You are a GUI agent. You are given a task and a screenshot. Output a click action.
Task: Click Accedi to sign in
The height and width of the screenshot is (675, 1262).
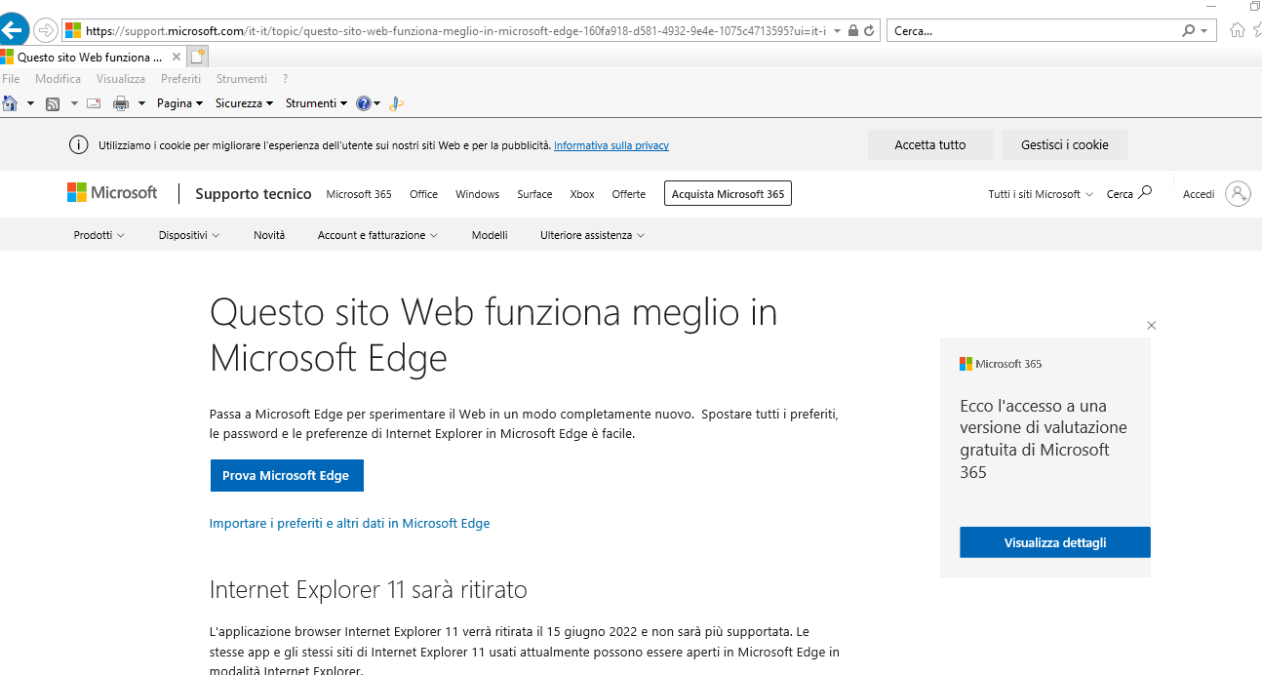[x=1199, y=194]
